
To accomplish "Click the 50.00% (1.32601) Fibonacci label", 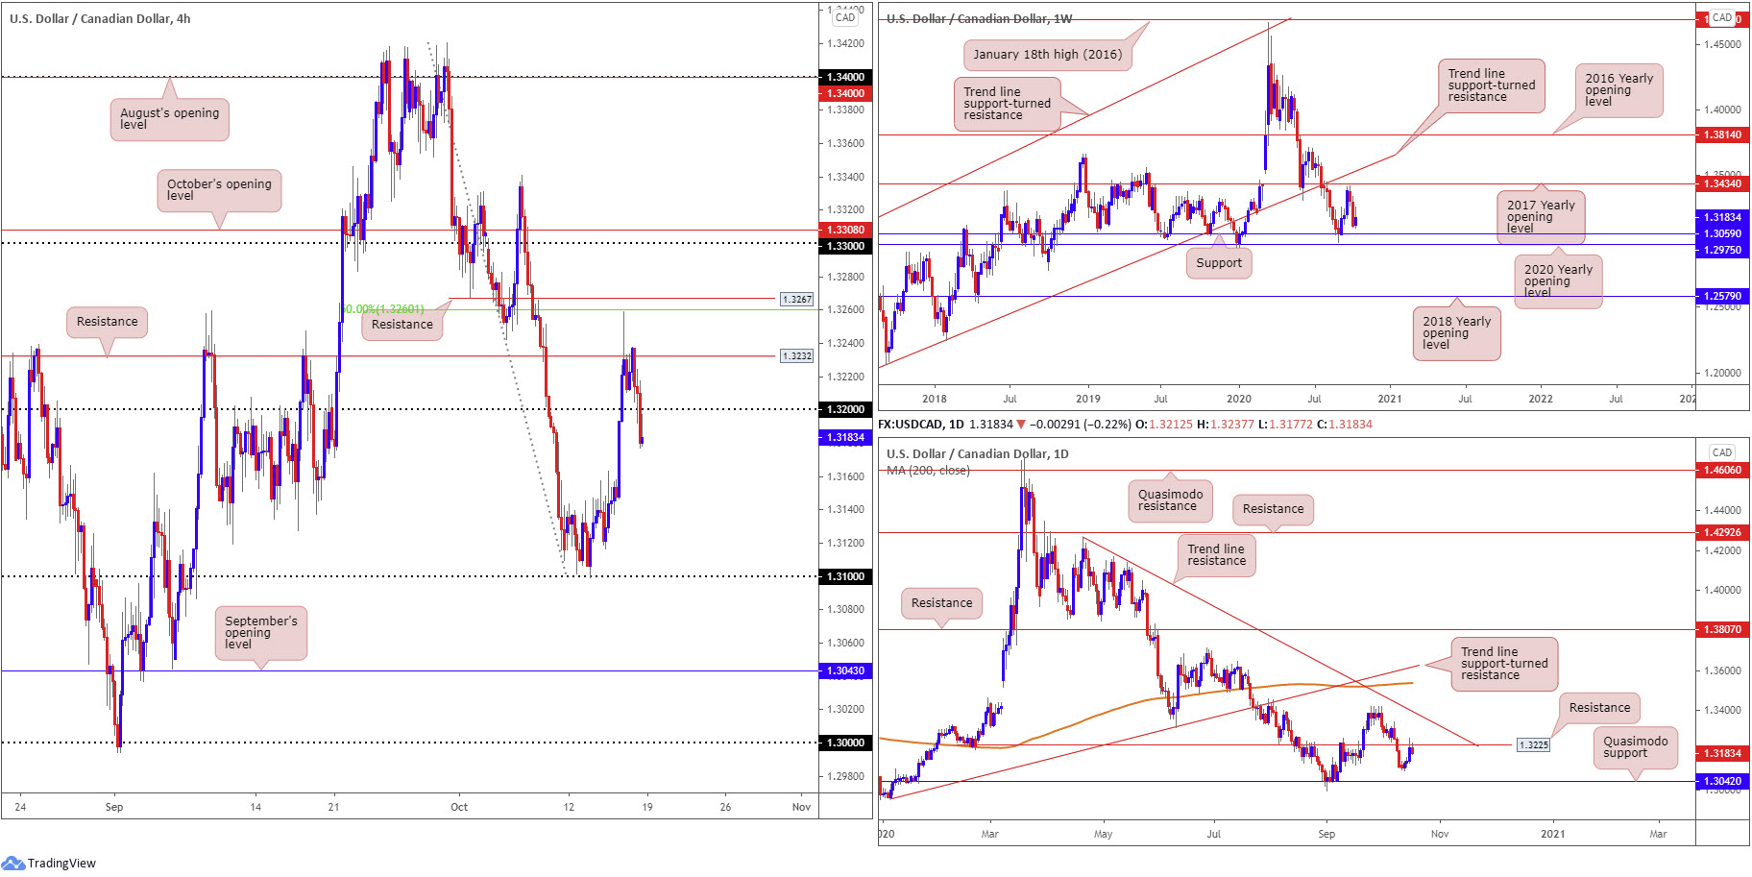I will coord(383,309).
